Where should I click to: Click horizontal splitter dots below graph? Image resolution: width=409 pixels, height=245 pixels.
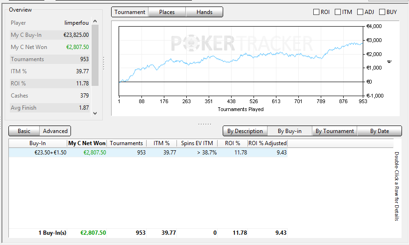tap(204, 124)
